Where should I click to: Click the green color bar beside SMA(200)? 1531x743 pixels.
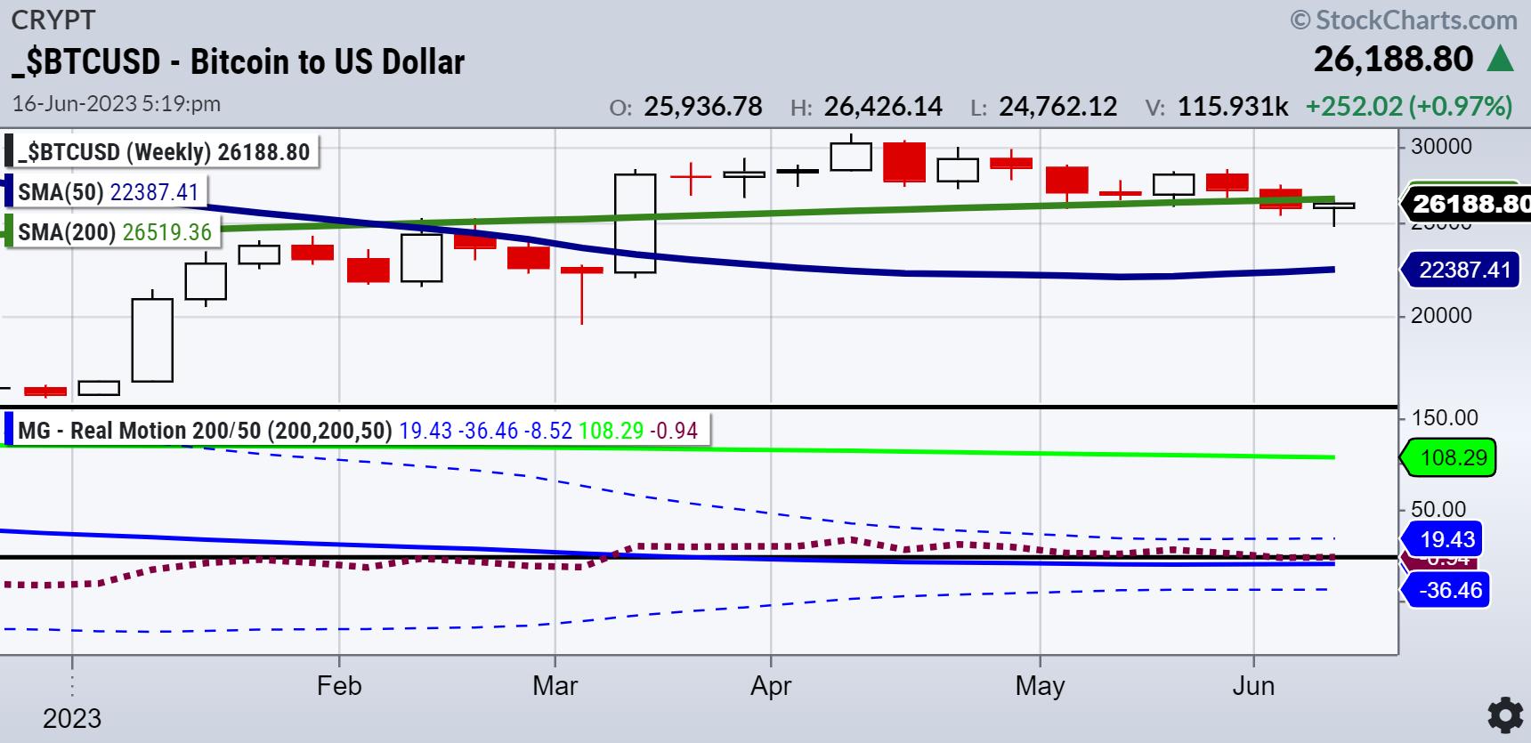click(8, 232)
